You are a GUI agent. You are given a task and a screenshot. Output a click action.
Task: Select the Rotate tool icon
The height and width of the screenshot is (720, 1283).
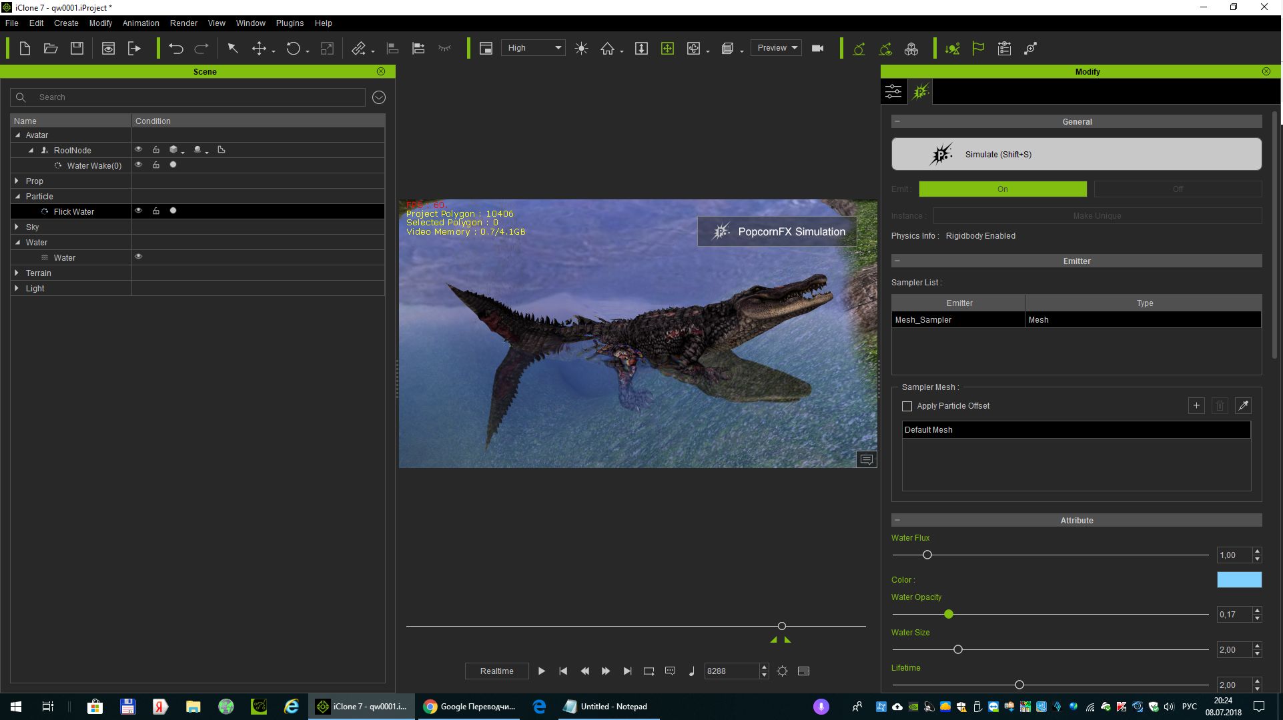pyautogui.click(x=293, y=48)
